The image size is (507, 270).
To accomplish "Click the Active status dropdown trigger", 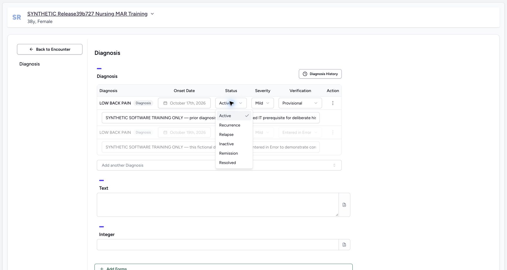I will pos(231,103).
